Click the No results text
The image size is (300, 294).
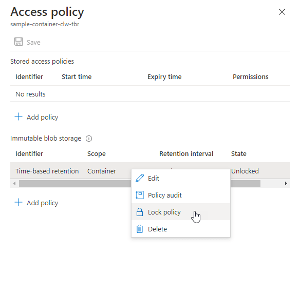point(30,94)
